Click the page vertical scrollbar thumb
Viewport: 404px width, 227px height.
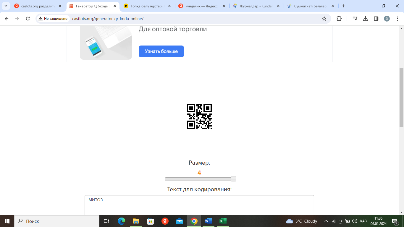(401, 98)
